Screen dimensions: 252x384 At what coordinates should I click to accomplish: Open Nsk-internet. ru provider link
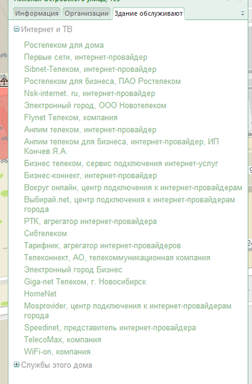tap(89, 93)
